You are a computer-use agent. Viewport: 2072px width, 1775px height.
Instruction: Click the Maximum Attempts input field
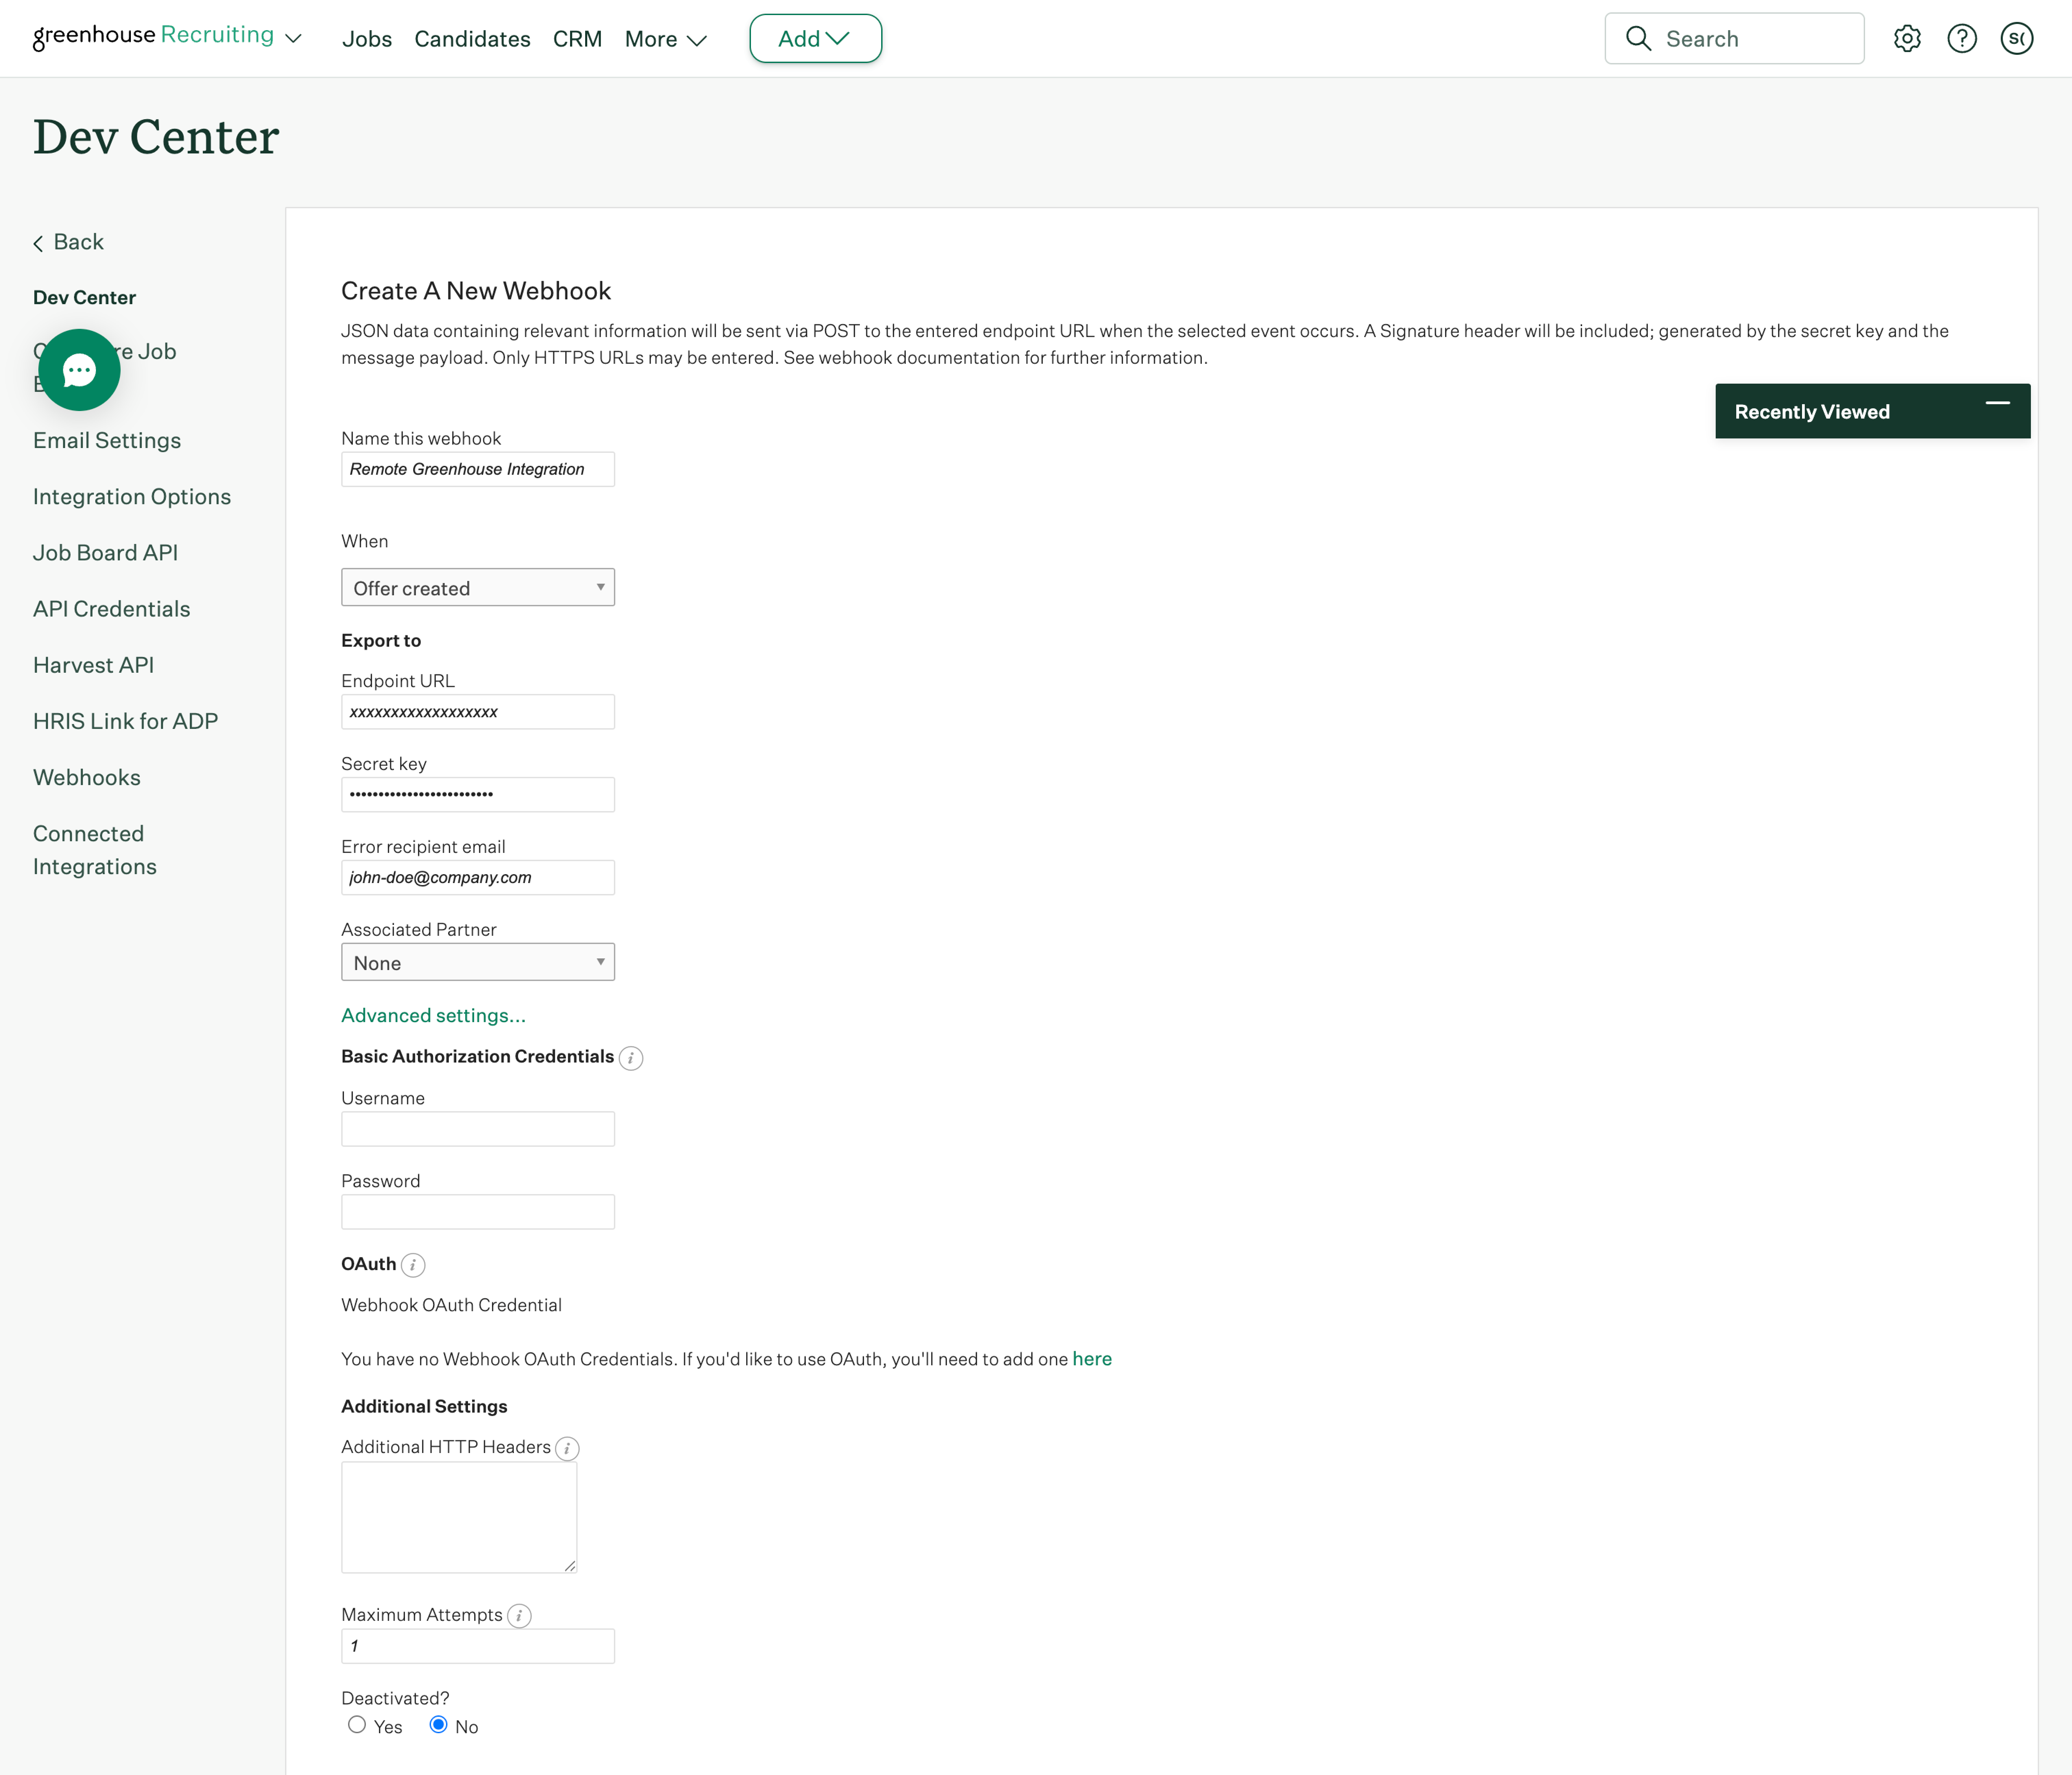478,1646
